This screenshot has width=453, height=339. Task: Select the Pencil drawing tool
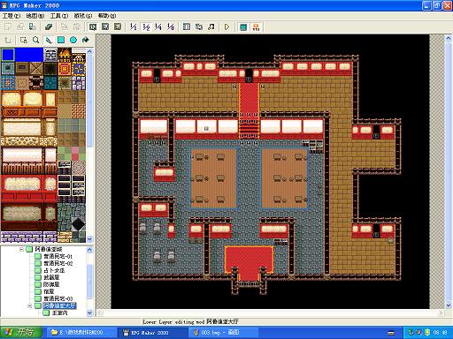tap(49, 40)
